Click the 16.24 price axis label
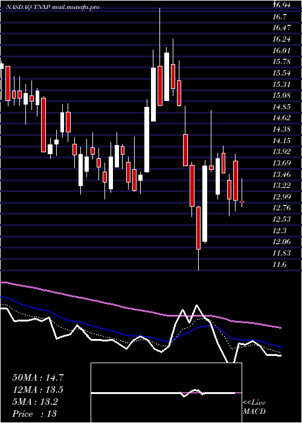Screen dimensions: 302x423 pyautogui.click(x=282, y=39)
